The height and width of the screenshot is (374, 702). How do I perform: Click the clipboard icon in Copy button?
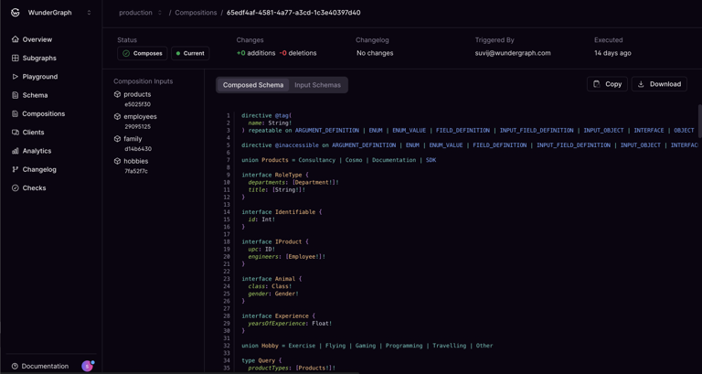pos(596,84)
